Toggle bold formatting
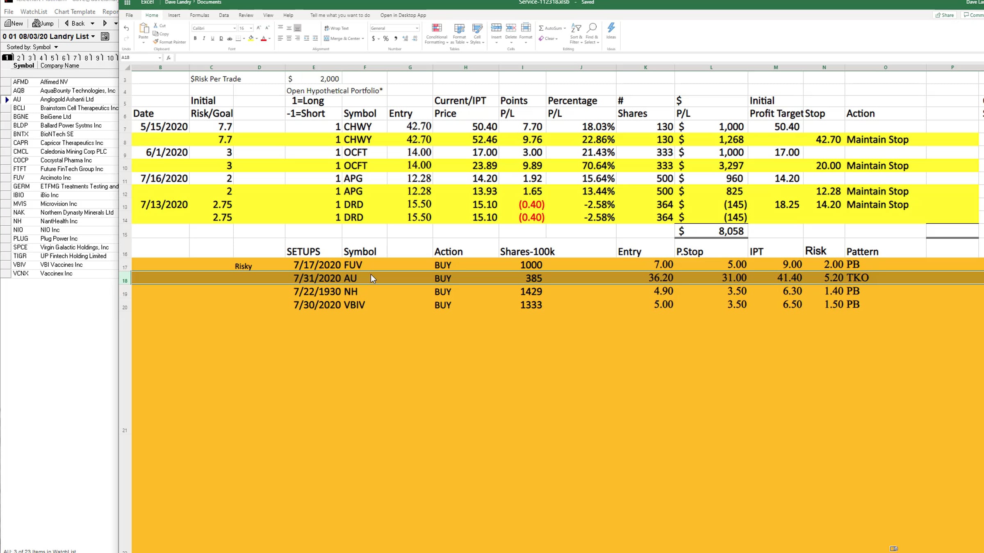984x553 pixels. 195,39
